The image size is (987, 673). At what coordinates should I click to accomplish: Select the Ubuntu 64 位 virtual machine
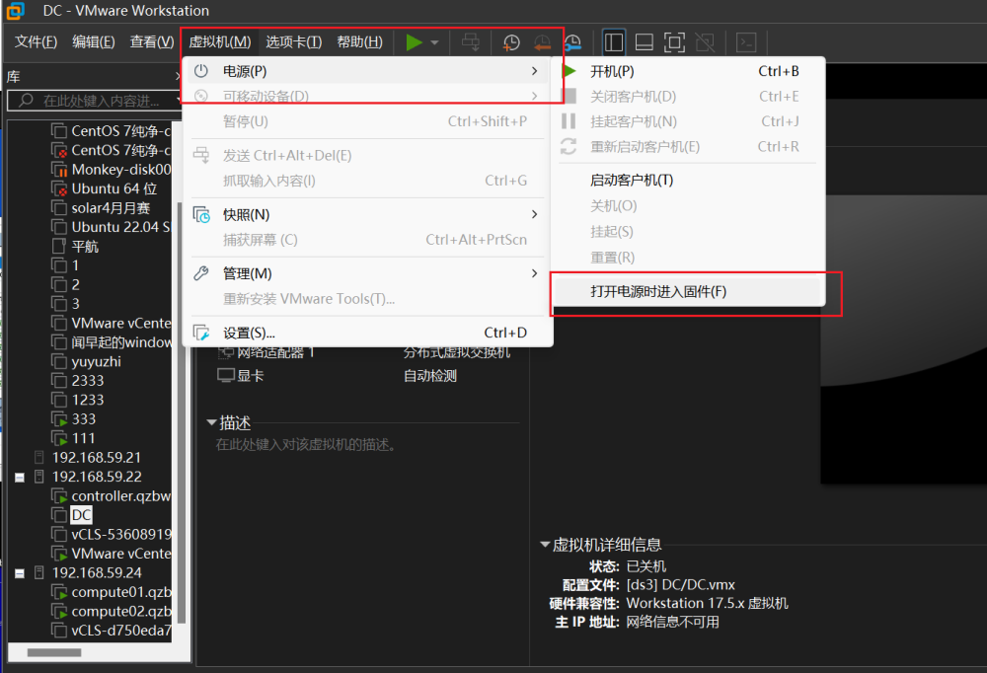114,188
